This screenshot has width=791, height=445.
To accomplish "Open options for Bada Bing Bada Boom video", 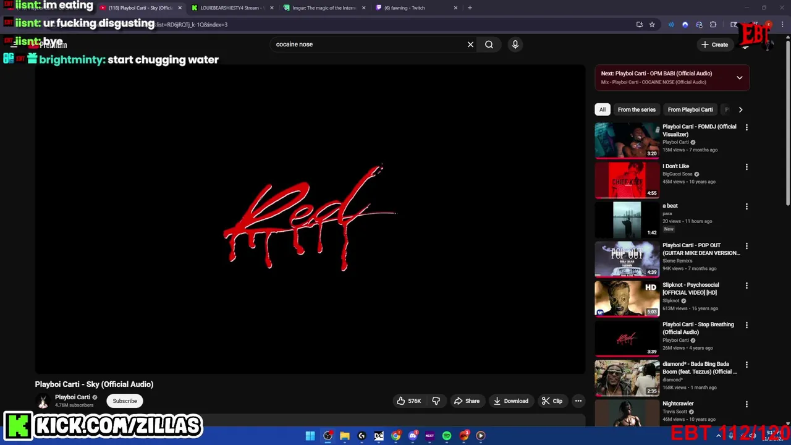I will (747, 365).
